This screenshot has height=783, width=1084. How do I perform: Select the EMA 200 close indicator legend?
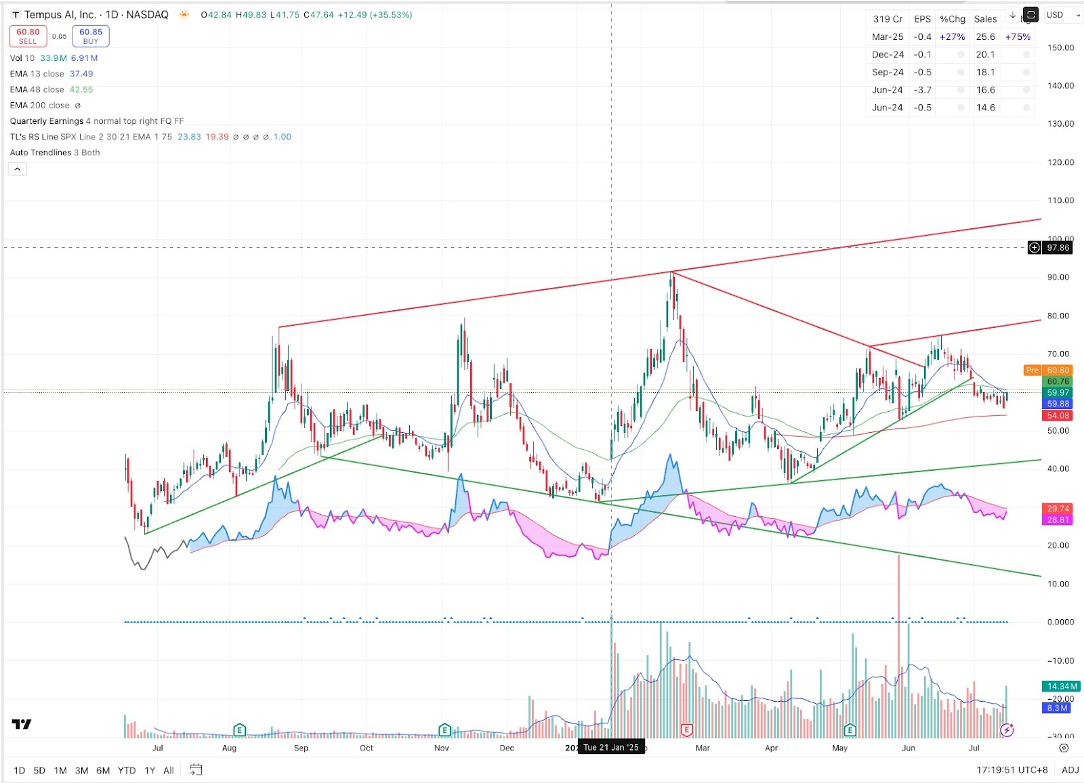coord(40,106)
